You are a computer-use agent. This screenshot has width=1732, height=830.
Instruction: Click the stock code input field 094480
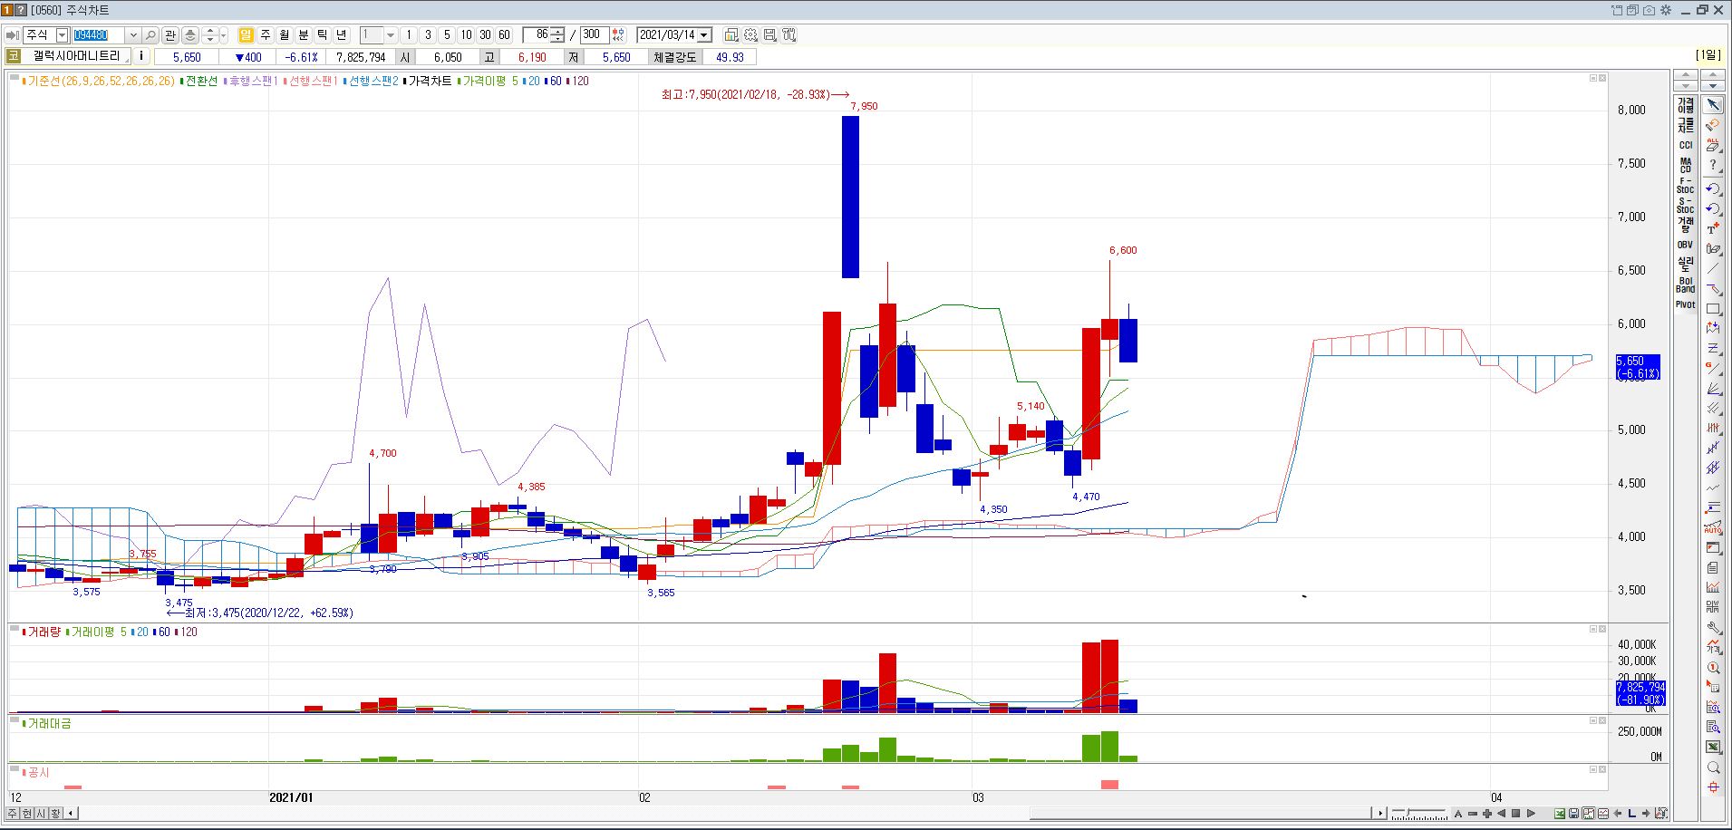pyautogui.click(x=98, y=35)
